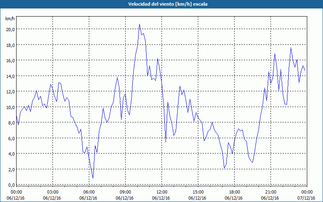
Task: Click the '09:00' time axis label
Action: pos(125,192)
